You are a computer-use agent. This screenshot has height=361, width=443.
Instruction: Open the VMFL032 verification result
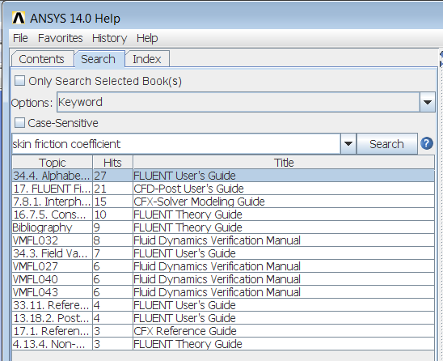[52, 240]
